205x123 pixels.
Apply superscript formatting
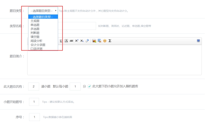pos(77,41)
